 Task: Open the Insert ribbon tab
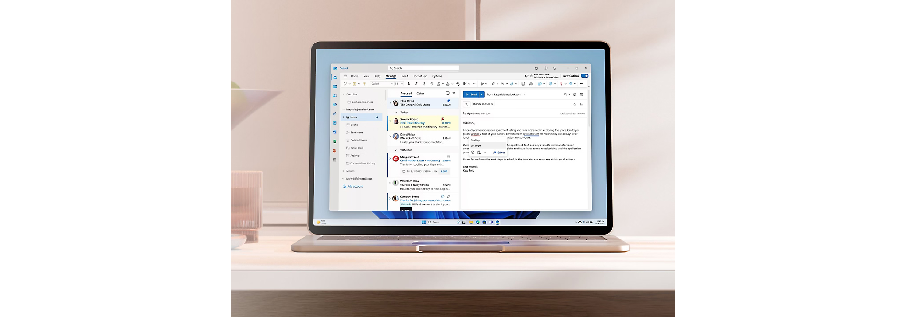405,76
